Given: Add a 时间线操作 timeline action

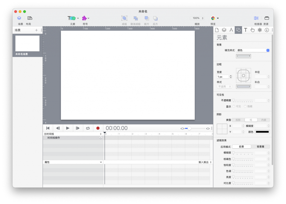Looking at the screenshot, I should 101,138.
